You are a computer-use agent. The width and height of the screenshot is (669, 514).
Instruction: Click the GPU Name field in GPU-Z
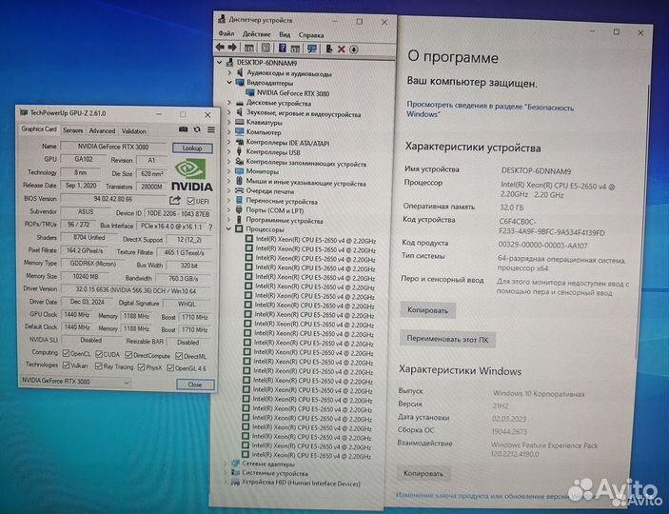coord(113,147)
